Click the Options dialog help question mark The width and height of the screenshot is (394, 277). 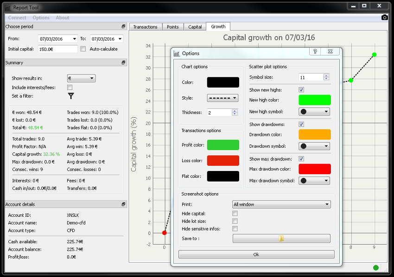tap(315, 52)
